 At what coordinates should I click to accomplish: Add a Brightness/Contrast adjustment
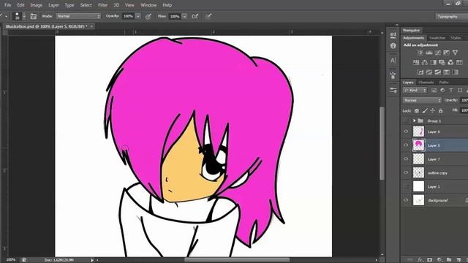pos(420,53)
